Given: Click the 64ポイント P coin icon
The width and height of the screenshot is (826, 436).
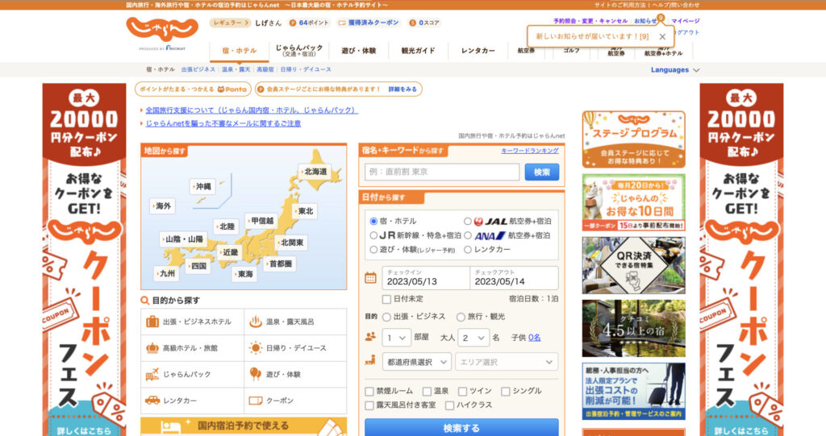Looking at the screenshot, I should [293, 23].
